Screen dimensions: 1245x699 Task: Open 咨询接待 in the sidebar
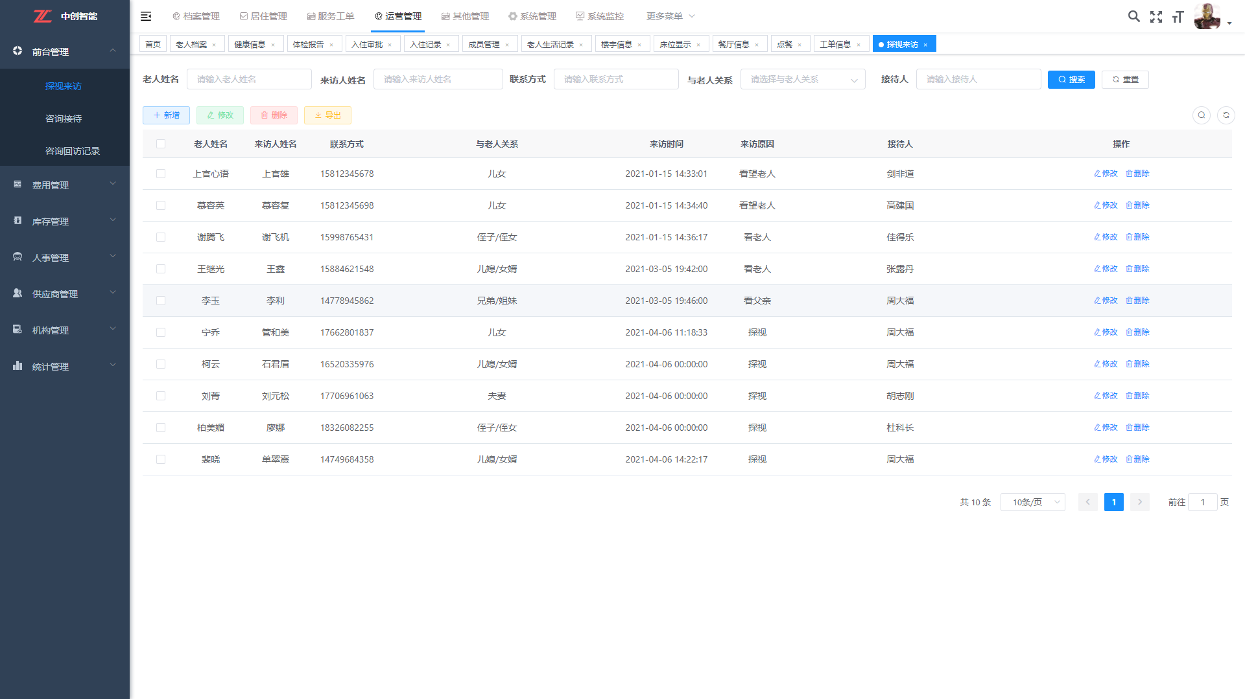pyautogui.click(x=64, y=119)
